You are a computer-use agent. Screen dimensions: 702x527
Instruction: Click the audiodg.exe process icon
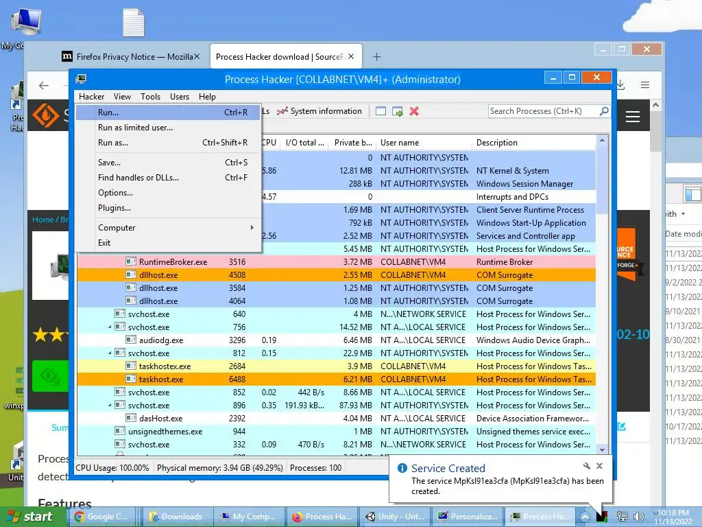131,340
